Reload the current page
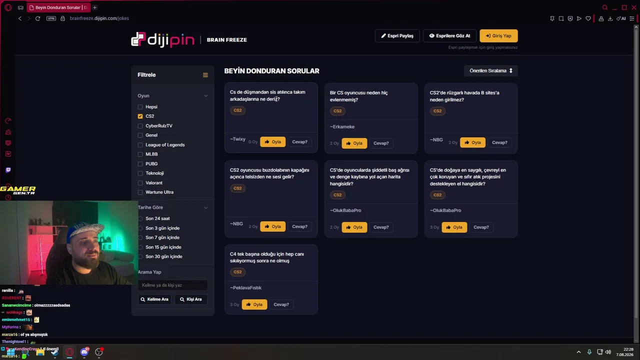Viewport: 640px width, 360px height. [x=37, y=18]
